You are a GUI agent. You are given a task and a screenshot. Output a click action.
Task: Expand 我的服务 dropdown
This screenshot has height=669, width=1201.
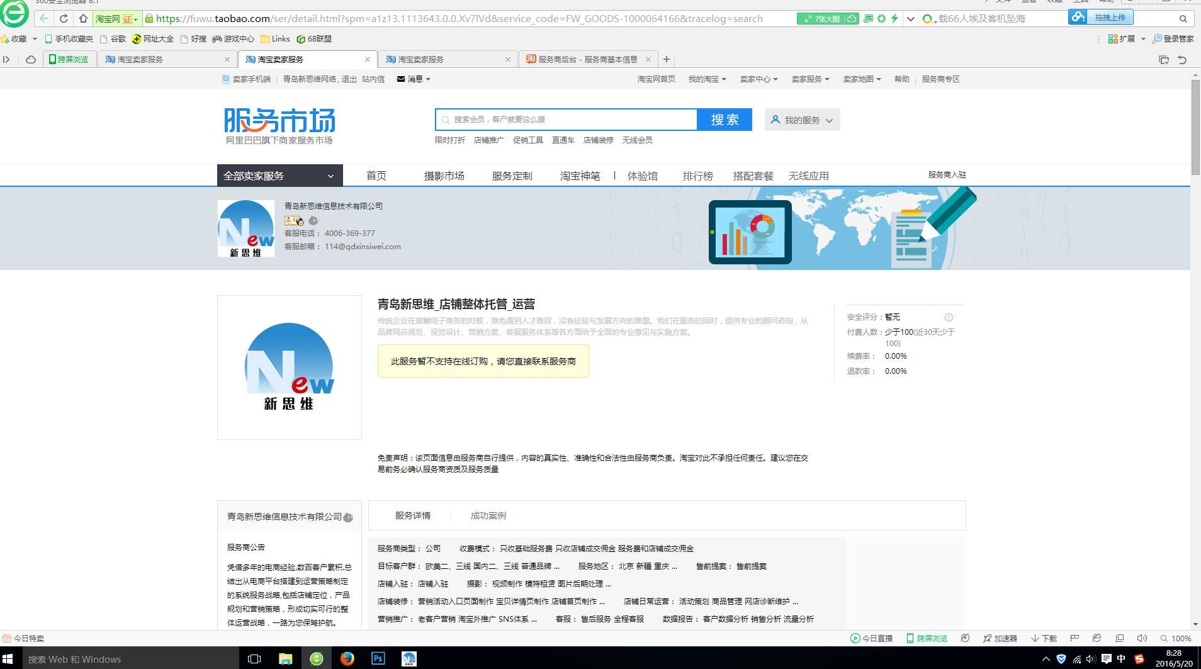point(802,120)
